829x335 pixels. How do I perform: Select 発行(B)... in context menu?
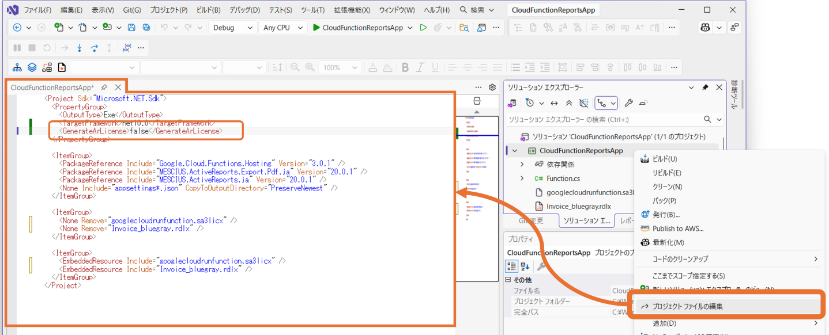(x=729, y=215)
